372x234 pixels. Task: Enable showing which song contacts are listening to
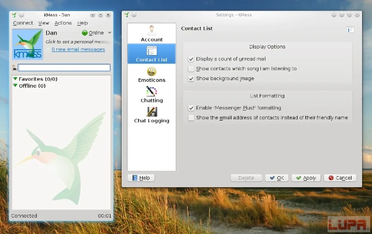[x=191, y=68]
